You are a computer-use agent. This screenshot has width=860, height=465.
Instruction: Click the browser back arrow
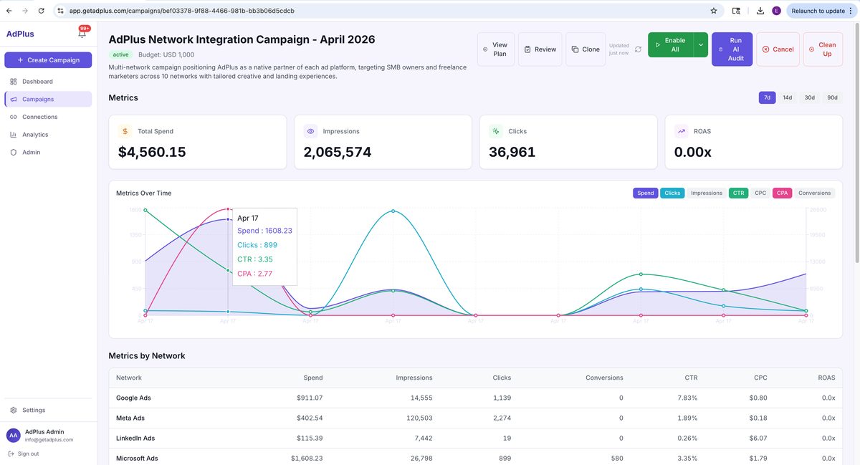pos(9,11)
